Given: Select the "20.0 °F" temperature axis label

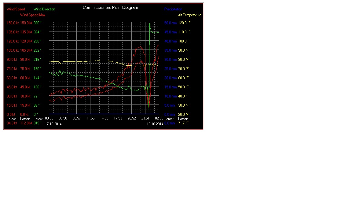Looking at the screenshot, I should coord(183,115).
